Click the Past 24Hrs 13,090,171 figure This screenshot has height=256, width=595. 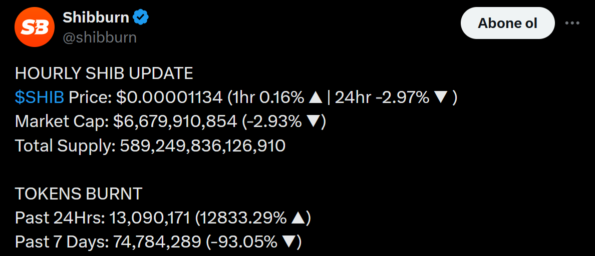[x=150, y=218]
